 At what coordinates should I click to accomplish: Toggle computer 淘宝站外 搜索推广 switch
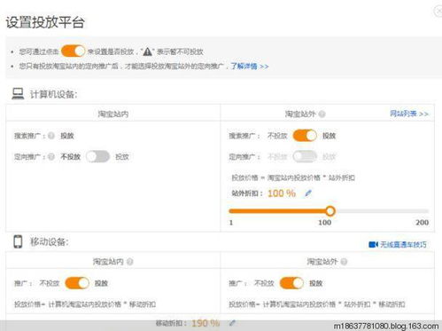point(305,136)
